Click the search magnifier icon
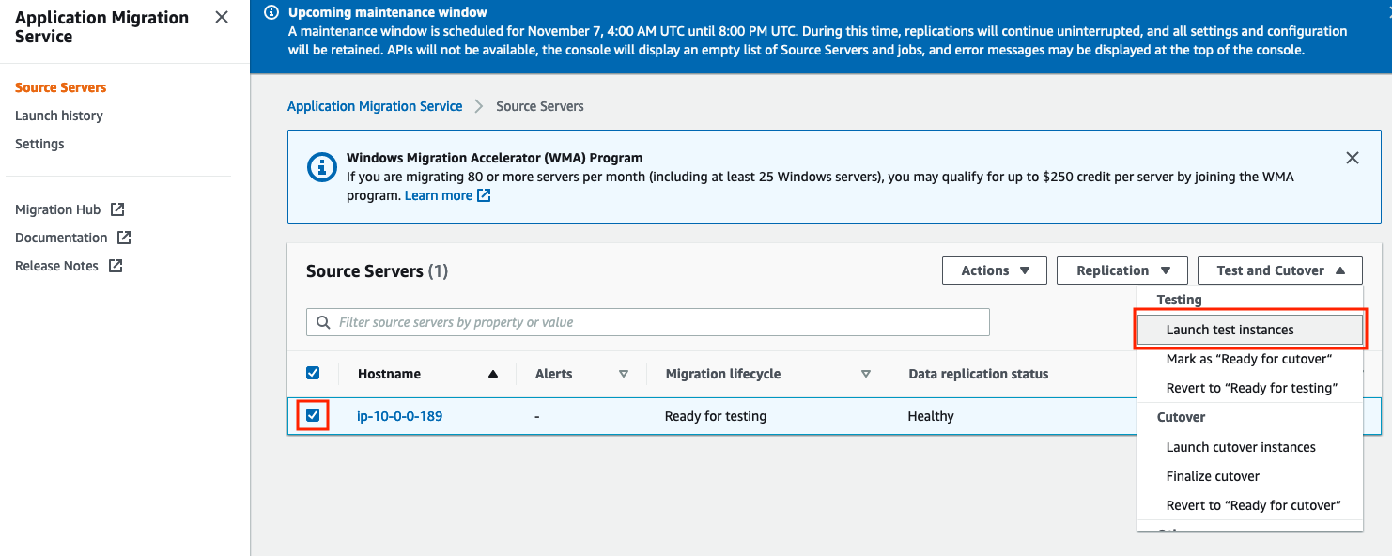Image resolution: width=1392 pixels, height=556 pixels. point(323,322)
